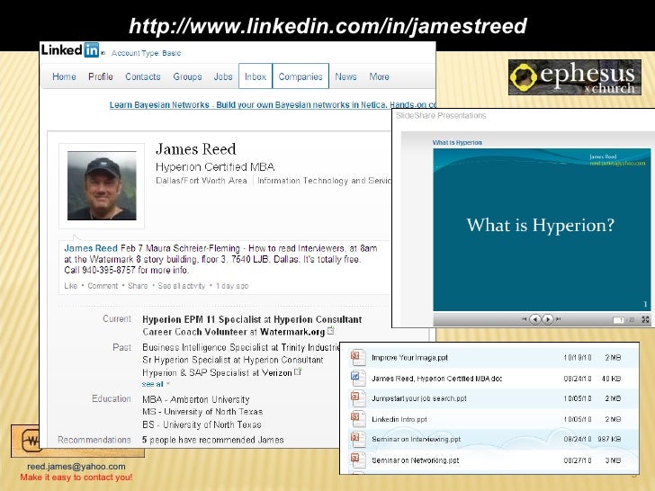Screen dimensions: 655x491
Task: Click Hyperion EPM 11 Specialist current position
Action: pyautogui.click(x=252, y=319)
